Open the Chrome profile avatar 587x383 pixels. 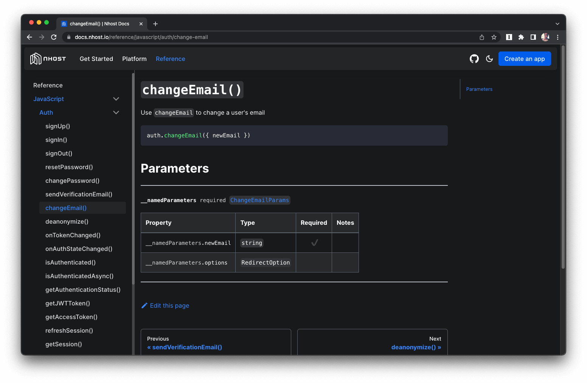pyautogui.click(x=545, y=37)
